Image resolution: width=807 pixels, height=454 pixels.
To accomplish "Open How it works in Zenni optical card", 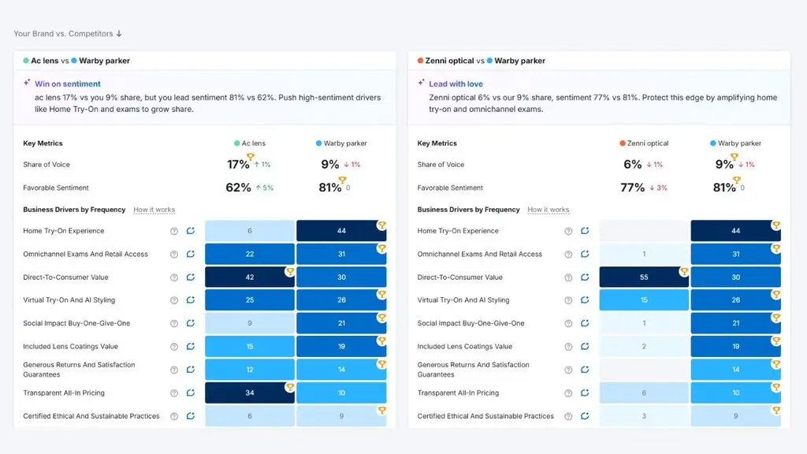I will click(549, 210).
